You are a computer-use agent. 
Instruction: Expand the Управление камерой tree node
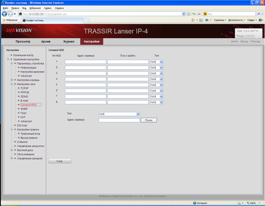(x=12, y=158)
